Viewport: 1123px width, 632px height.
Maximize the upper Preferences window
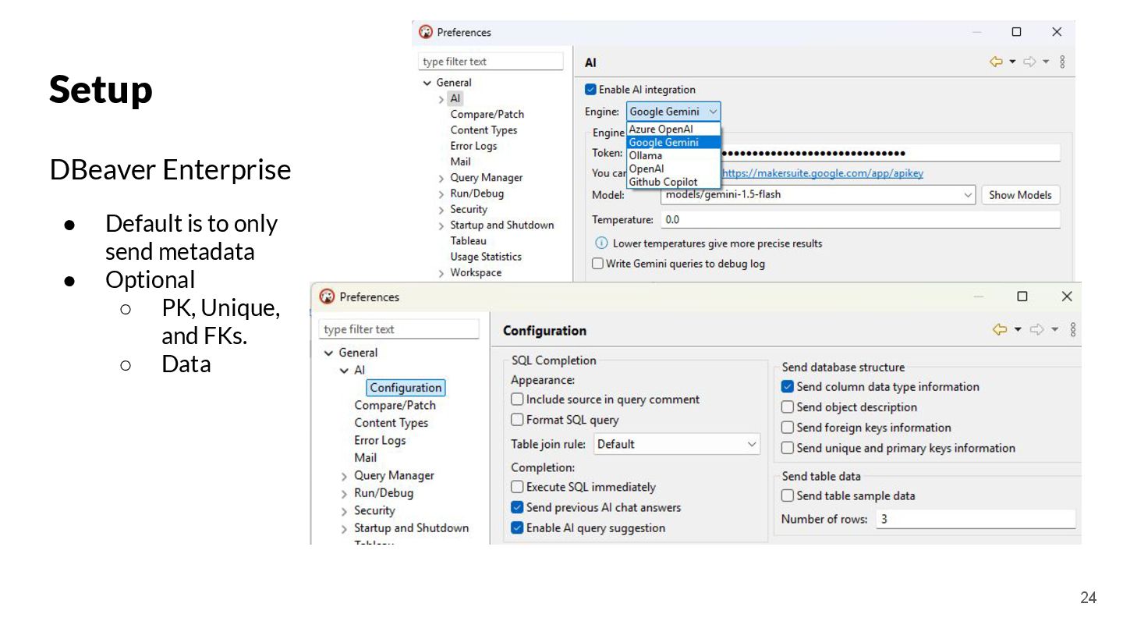pos(1016,32)
